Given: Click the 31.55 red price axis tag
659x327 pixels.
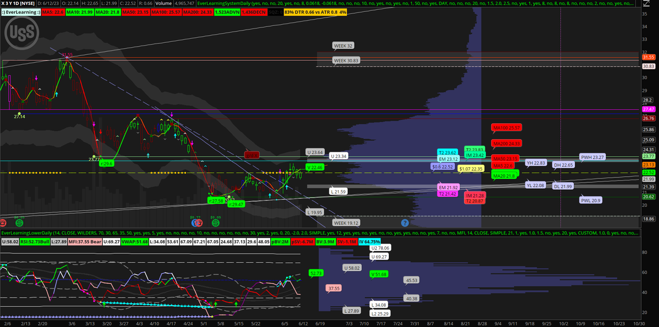Looking at the screenshot, I should (x=648, y=57).
